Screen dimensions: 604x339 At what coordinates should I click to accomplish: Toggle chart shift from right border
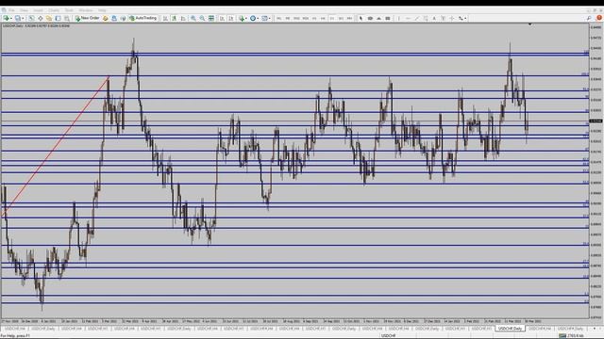coord(231,18)
